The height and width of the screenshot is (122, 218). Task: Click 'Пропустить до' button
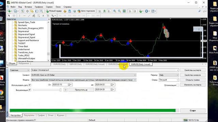[x=81, y=90]
